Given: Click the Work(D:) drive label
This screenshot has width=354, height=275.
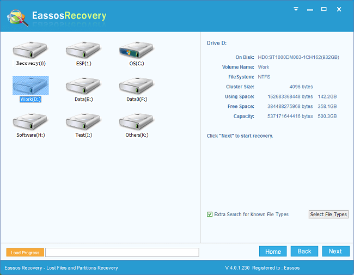Looking at the screenshot, I should (30, 99).
